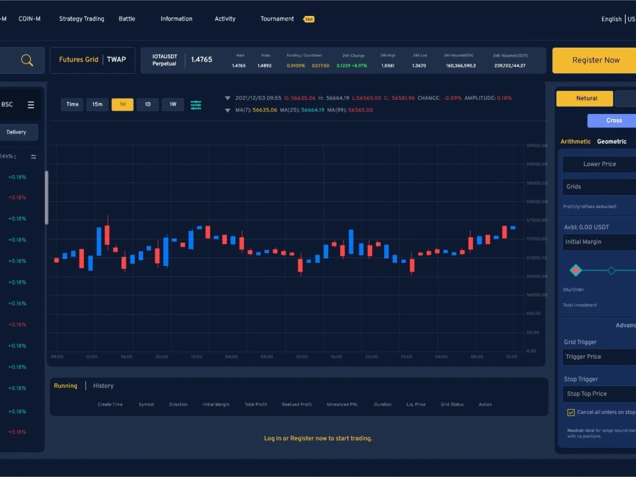This screenshot has width=636, height=477.
Task: Open the Tournament menu item
Action: 277,18
